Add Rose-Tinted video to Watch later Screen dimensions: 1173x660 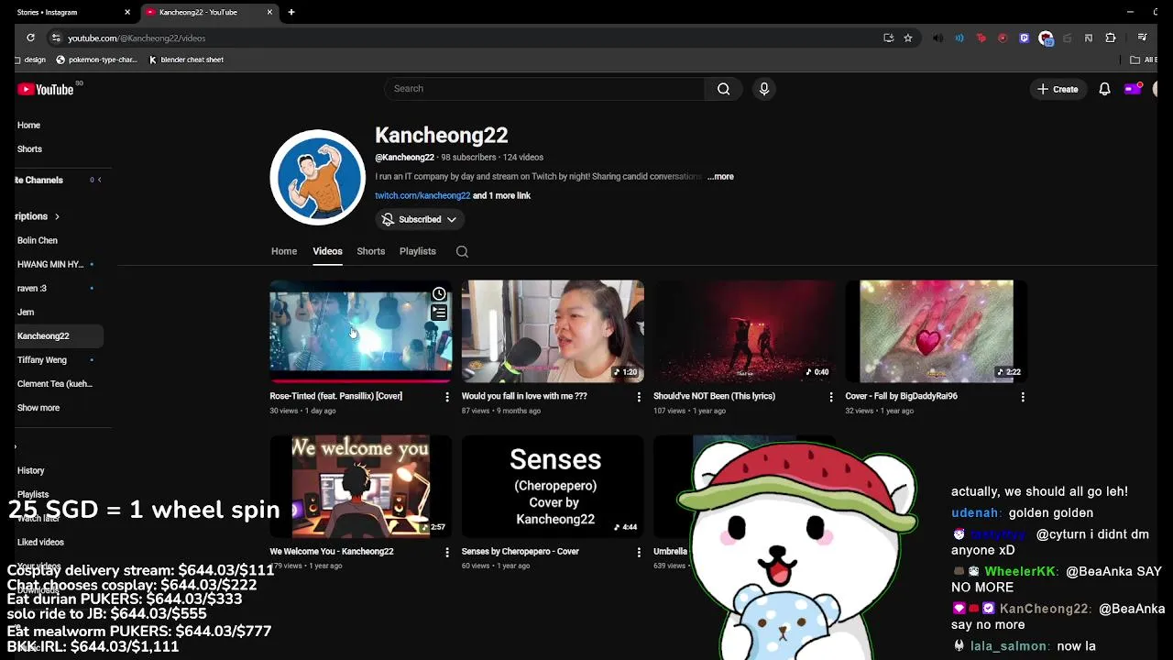point(439,294)
